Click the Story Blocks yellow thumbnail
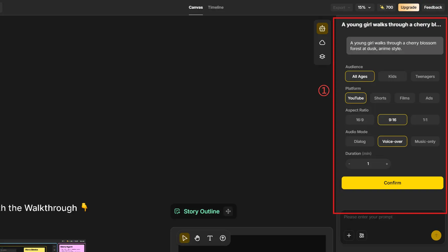 coord(34,250)
